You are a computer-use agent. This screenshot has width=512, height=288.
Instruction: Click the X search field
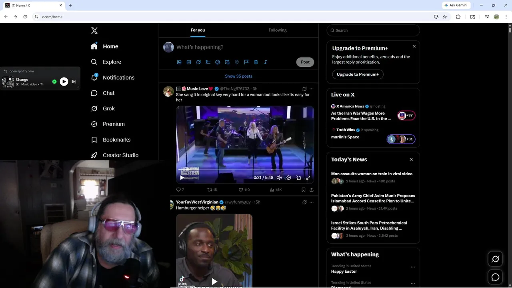click(x=373, y=30)
